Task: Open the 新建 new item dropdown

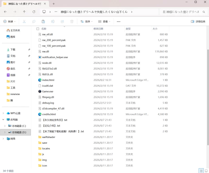Action: coord(9,21)
